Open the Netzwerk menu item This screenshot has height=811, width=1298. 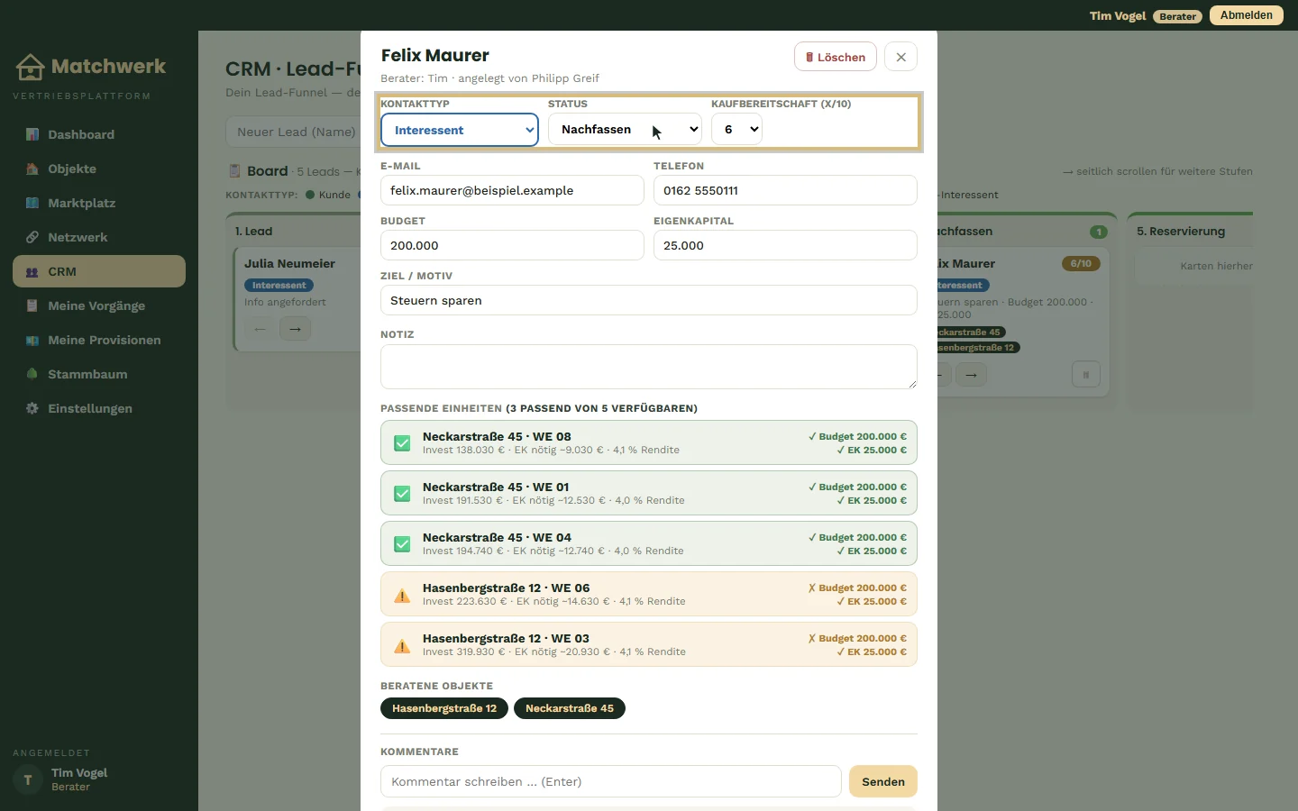click(99, 237)
